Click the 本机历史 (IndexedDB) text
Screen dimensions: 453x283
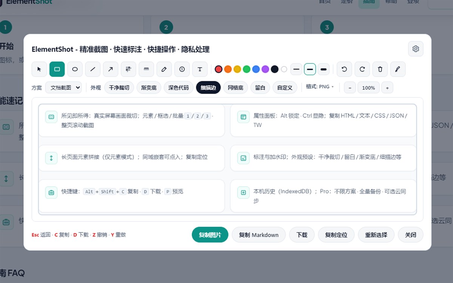tap(330, 196)
